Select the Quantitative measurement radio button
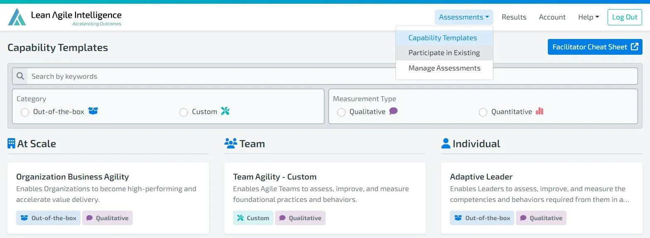650x238 pixels. 483,112
